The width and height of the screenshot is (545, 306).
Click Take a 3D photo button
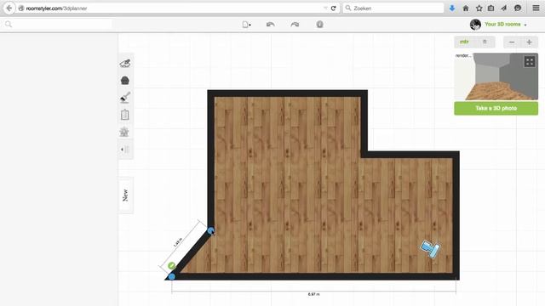tap(496, 108)
